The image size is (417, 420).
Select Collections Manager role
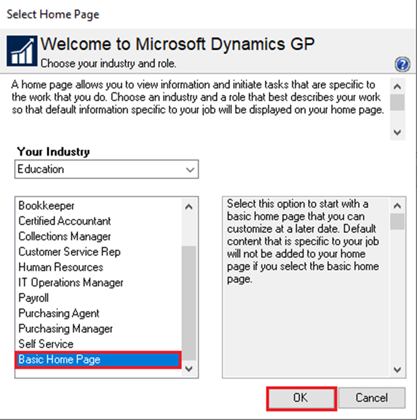(98, 236)
